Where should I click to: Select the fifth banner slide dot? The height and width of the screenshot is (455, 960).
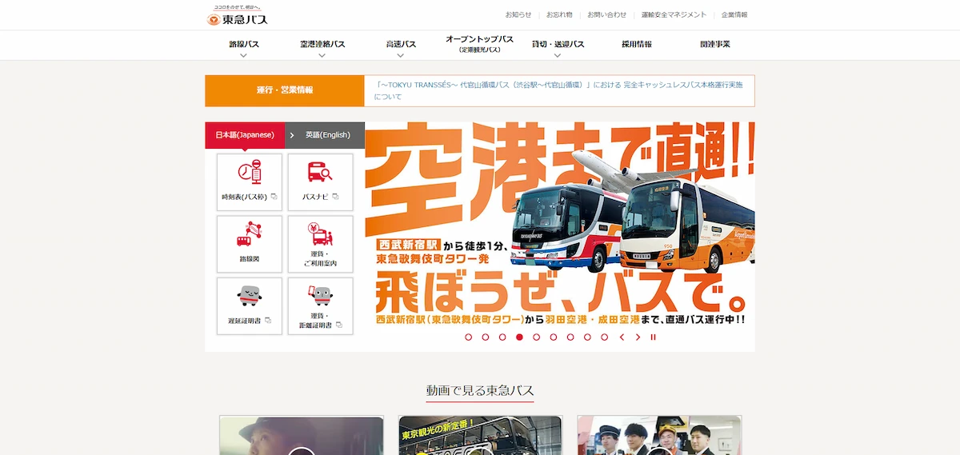coord(536,337)
